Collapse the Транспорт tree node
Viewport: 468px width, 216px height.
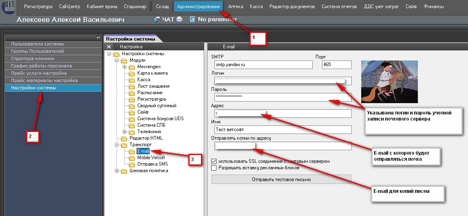[117, 145]
